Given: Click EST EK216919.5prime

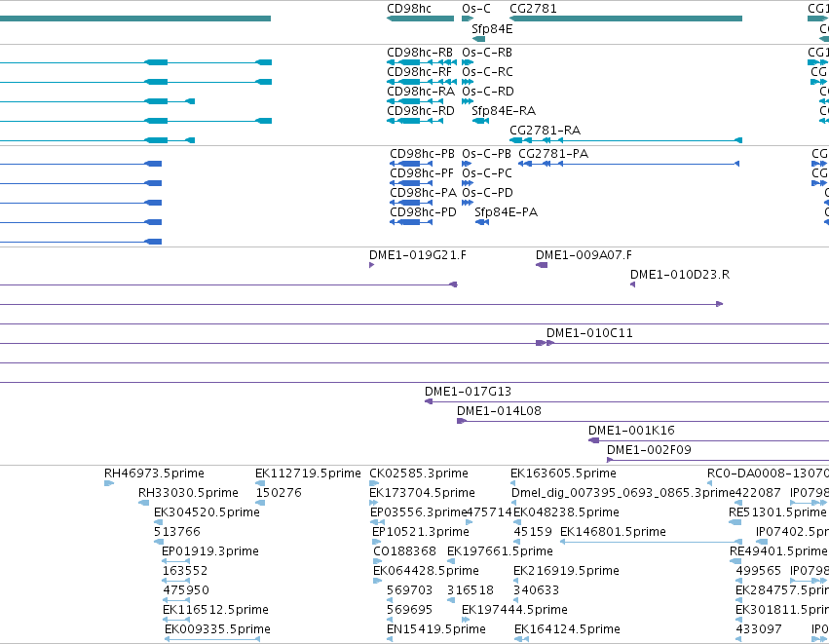Looking at the screenshot, I should [566, 572].
